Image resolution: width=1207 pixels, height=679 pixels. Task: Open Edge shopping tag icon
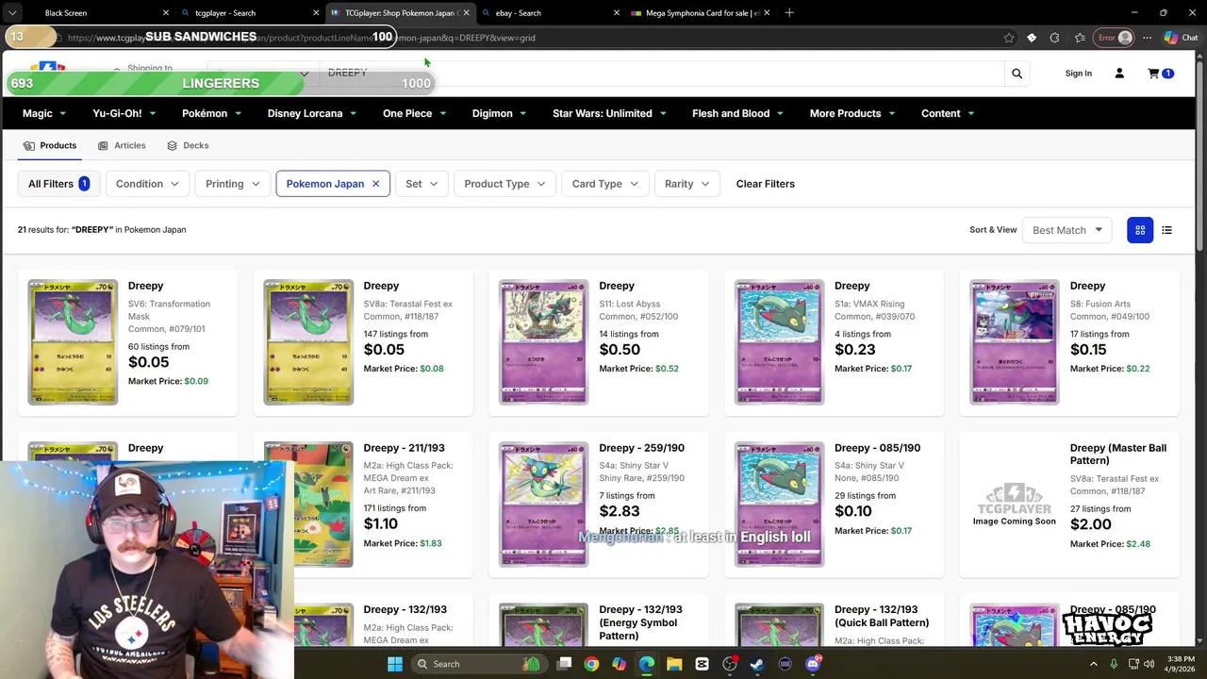(x=1032, y=38)
